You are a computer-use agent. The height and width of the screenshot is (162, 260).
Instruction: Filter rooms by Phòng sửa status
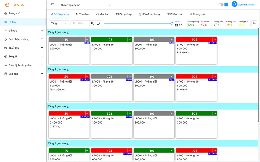tap(231, 24)
